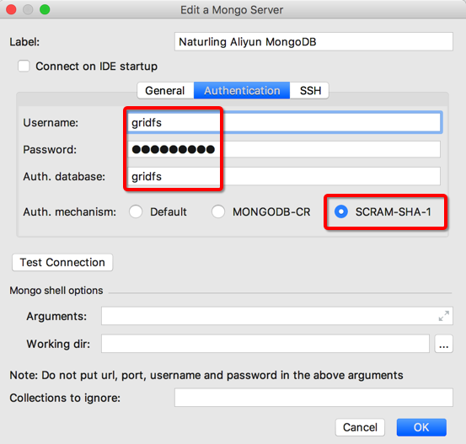The height and width of the screenshot is (444, 466).
Task: Focus the Label input field
Action: click(x=313, y=41)
